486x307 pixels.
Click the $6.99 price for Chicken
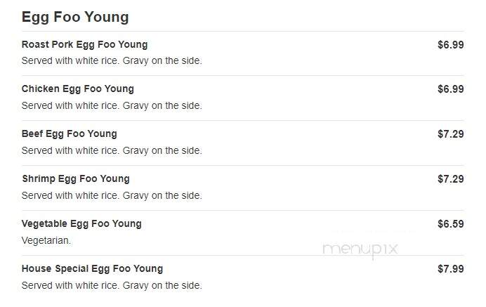click(x=451, y=89)
